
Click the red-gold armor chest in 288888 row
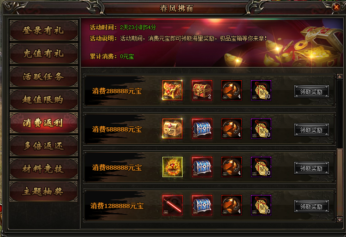point(173,90)
